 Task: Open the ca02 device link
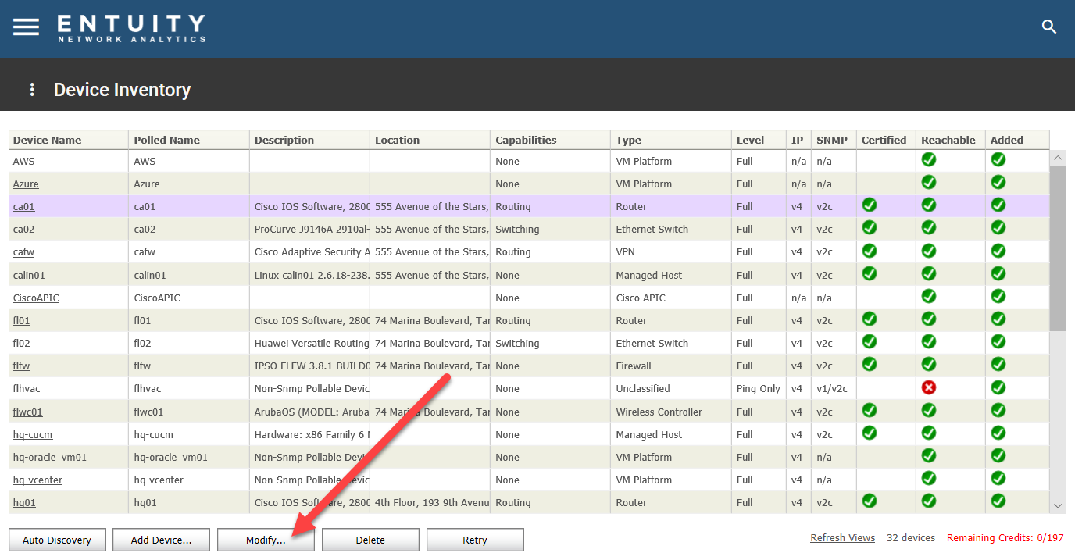(23, 230)
